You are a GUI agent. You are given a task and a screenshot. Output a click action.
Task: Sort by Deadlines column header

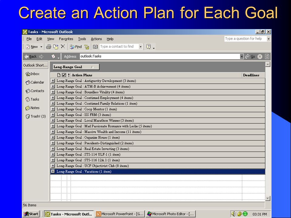(x=254, y=75)
